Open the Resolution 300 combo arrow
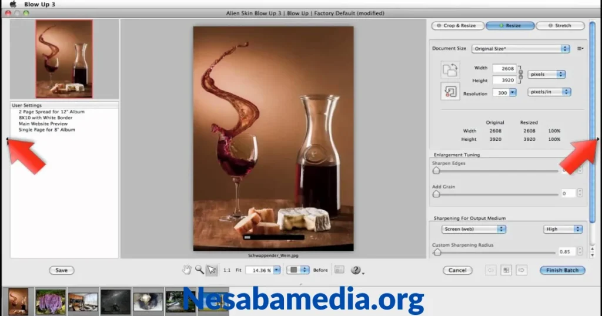Screen dimensions: 602x316 (513, 93)
